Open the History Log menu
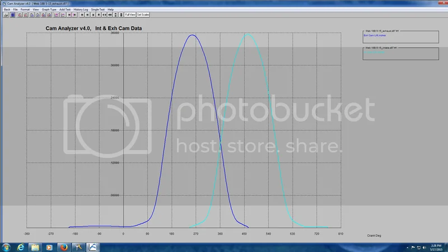The width and height of the screenshot is (448, 252). click(82, 10)
